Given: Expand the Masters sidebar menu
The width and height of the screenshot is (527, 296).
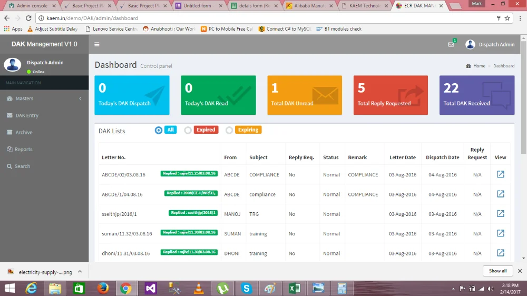Looking at the screenshot, I should [x=44, y=98].
